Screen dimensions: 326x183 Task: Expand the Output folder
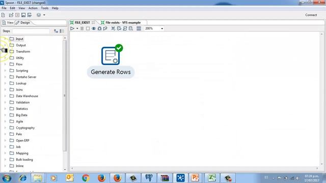pos(5,45)
